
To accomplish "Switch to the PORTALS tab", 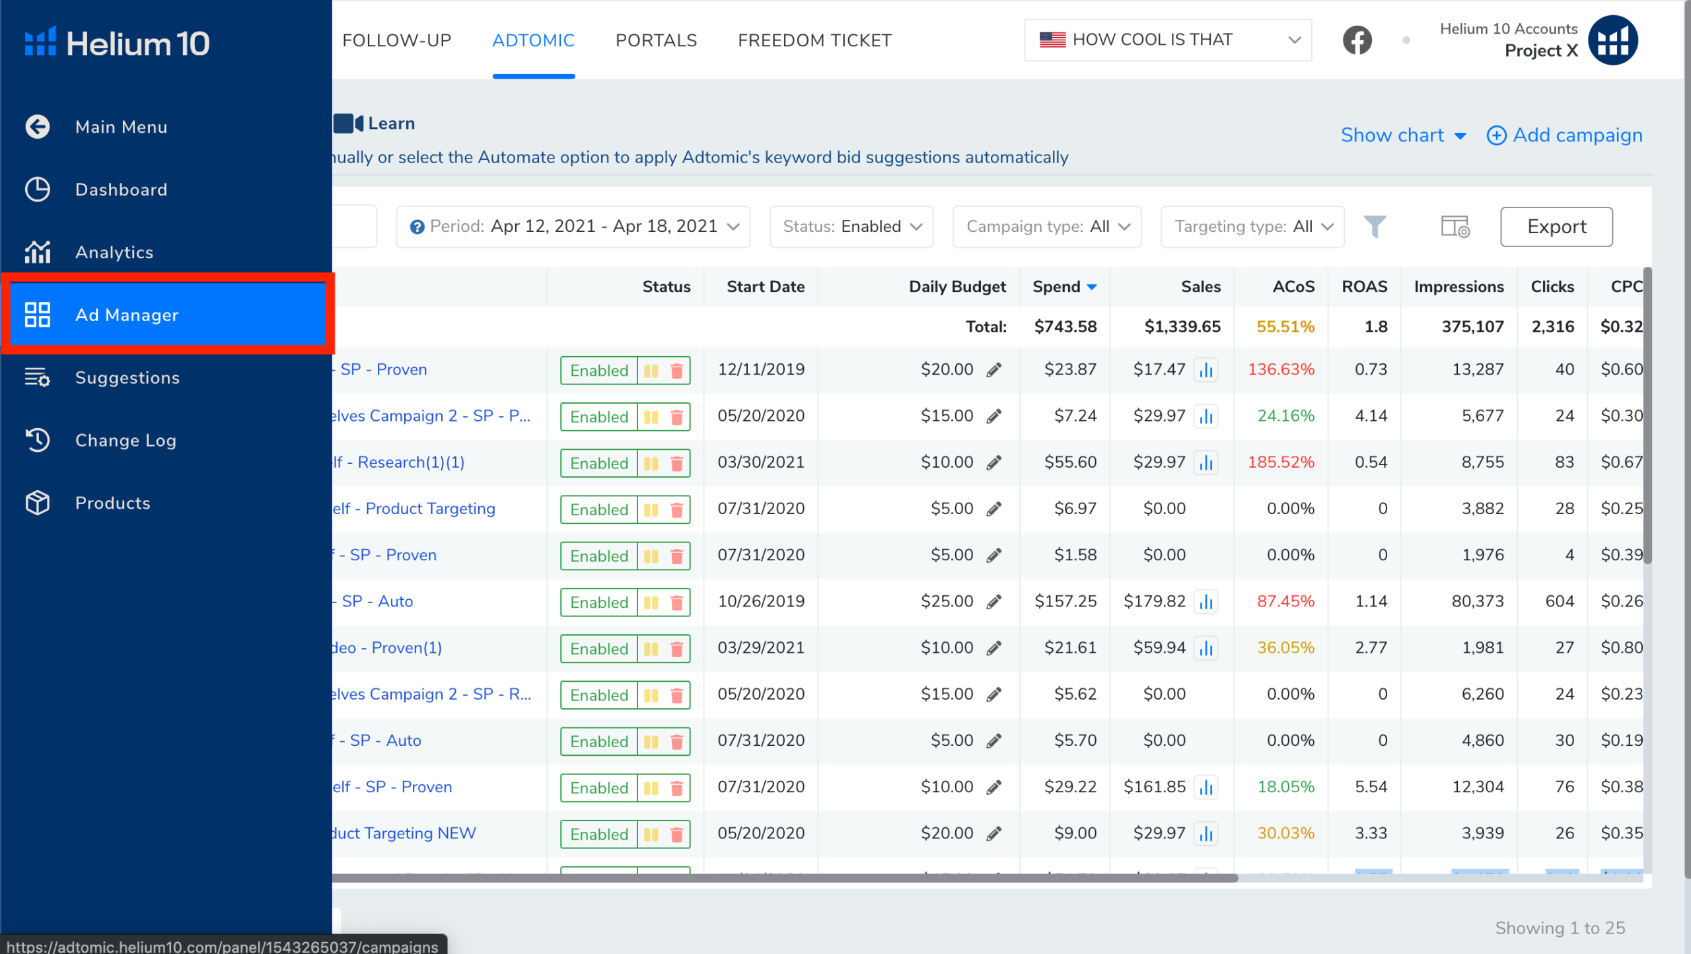I will tap(656, 40).
